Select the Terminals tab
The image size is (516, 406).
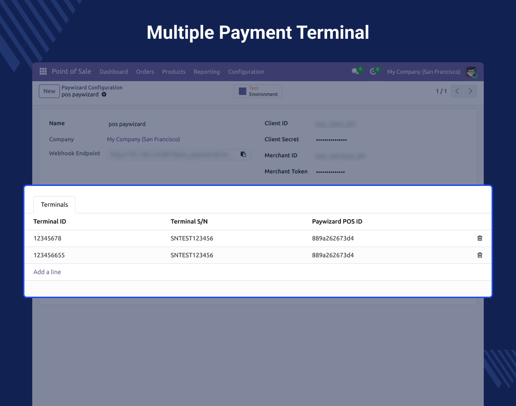[55, 205]
